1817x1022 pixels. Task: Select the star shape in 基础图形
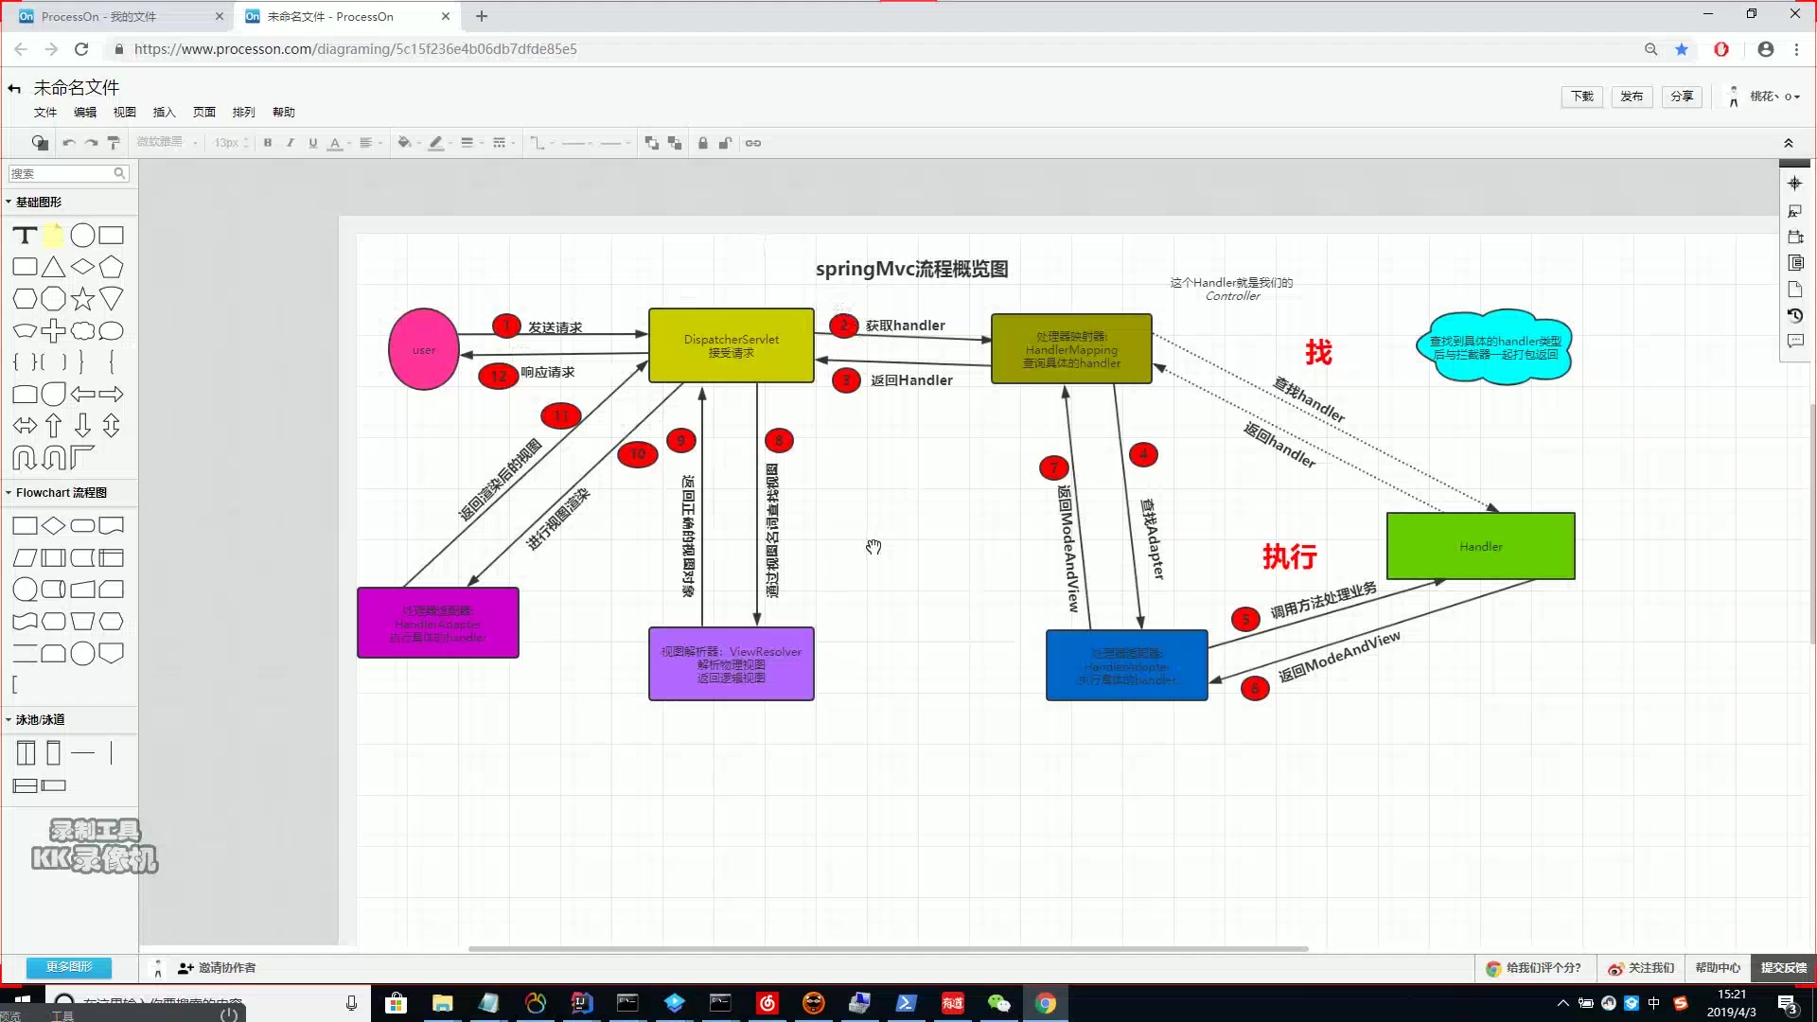[x=82, y=299]
